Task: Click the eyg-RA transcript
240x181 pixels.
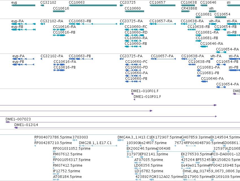Action: [x=23, y=24]
